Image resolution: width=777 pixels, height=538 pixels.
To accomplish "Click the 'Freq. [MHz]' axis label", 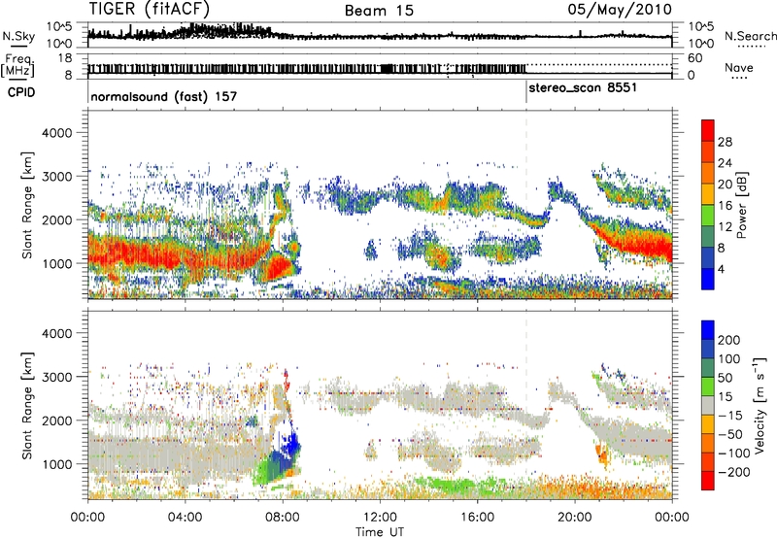I will pyautogui.click(x=17, y=66).
